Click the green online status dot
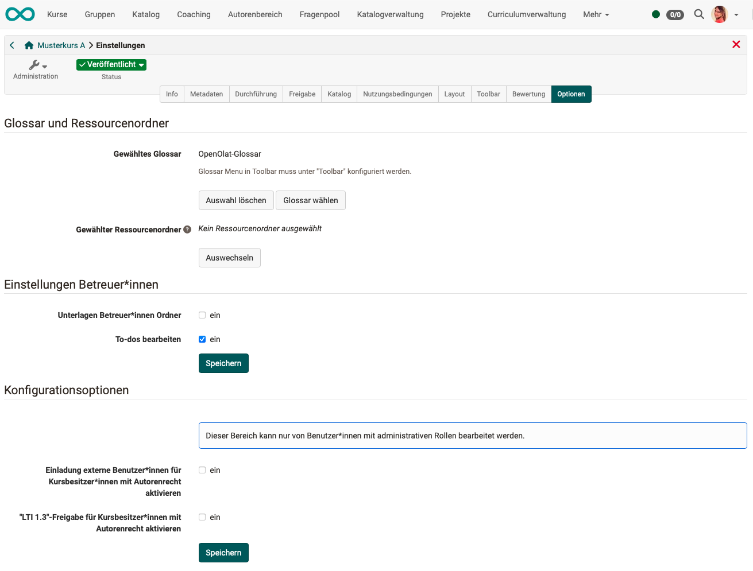The height and width of the screenshot is (571, 753). (656, 14)
